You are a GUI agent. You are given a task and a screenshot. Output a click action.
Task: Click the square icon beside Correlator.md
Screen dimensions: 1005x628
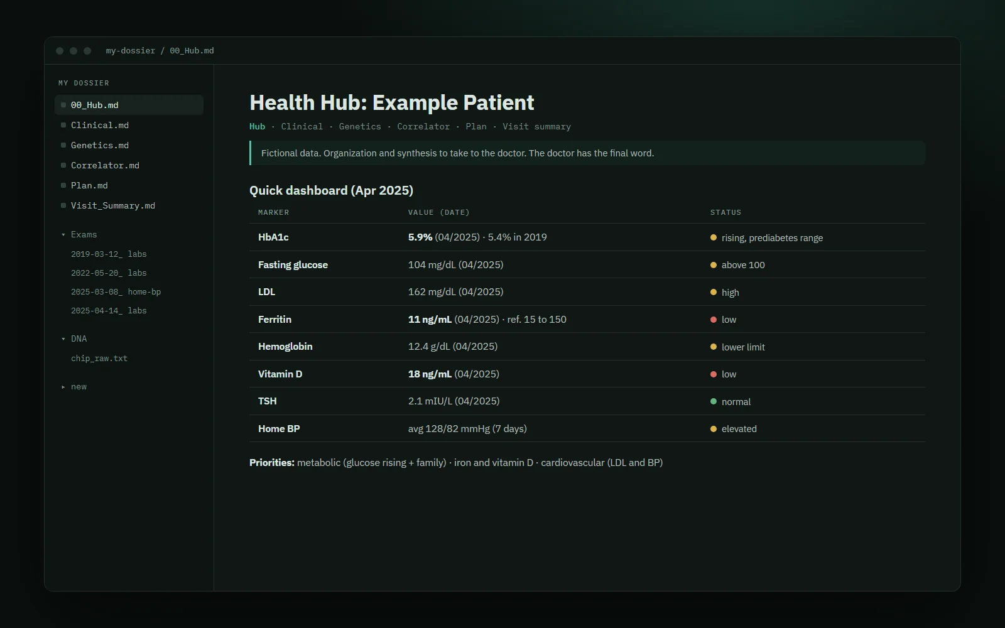click(63, 165)
